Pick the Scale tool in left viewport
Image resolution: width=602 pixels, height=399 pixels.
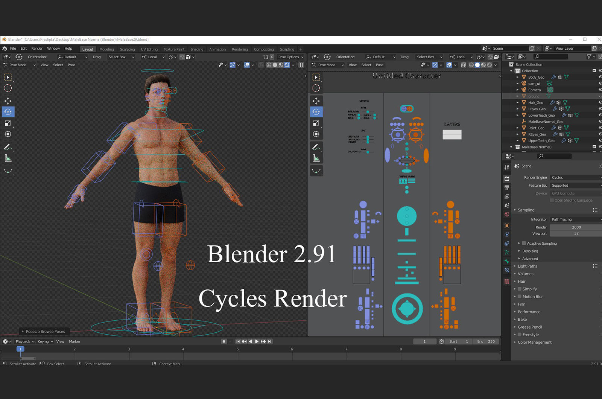point(8,123)
